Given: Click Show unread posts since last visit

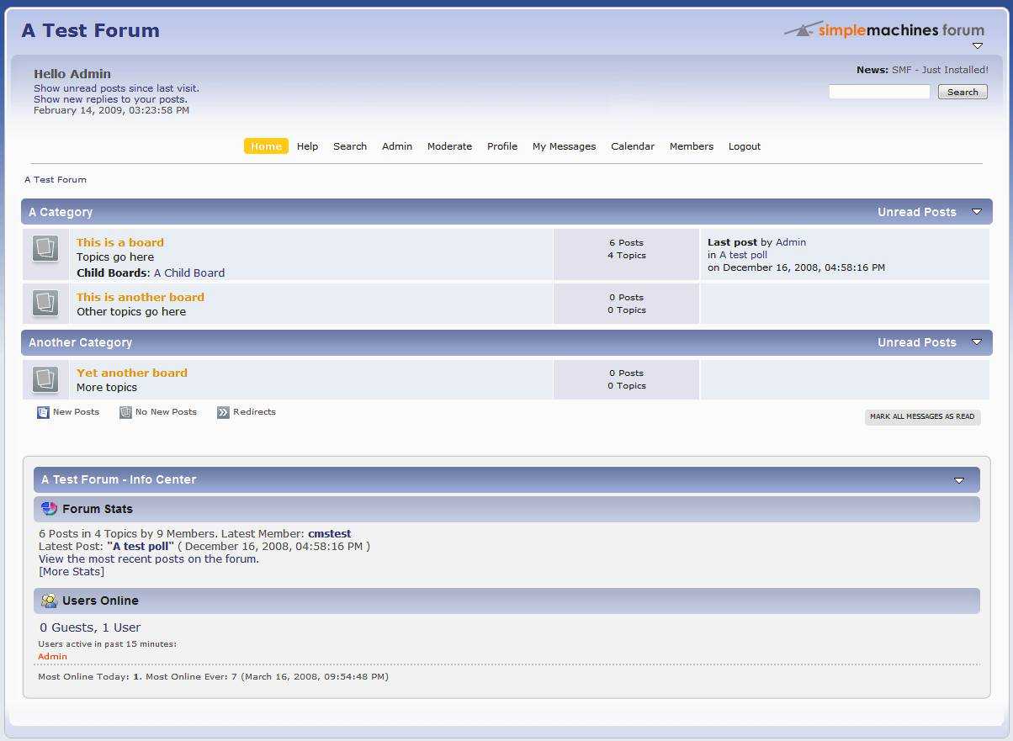Looking at the screenshot, I should pos(116,88).
